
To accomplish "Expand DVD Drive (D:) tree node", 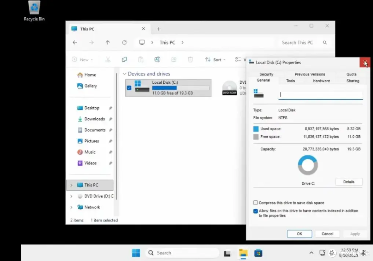I will 71,196.
